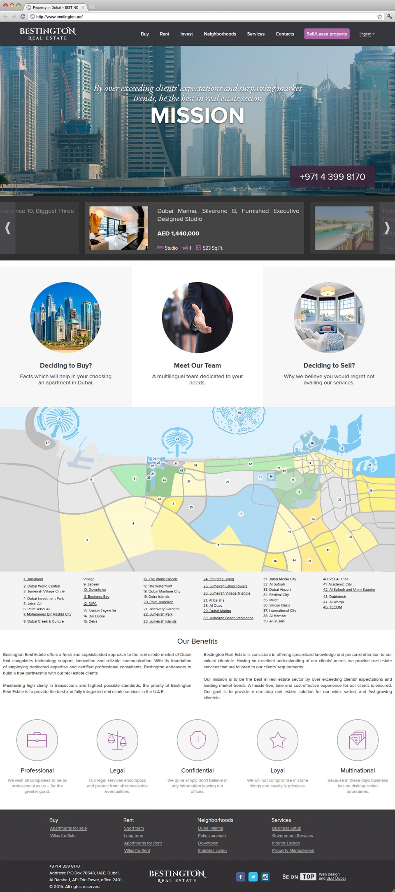Viewport: 395px width, 892px height.
Task: Open the footer 'Villas for Rent' link
Action: [137, 850]
